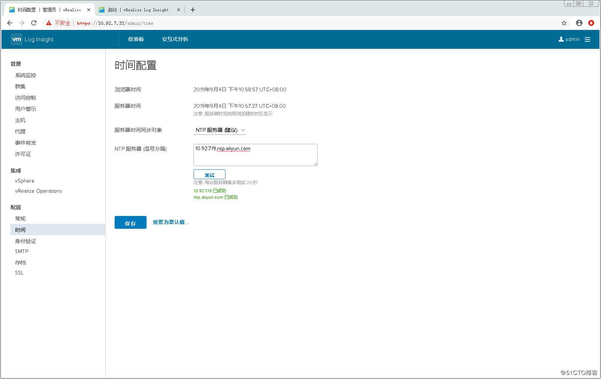Click the note 每台服务器最多测试 20 秒

pyautogui.click(x=226, y=183)
